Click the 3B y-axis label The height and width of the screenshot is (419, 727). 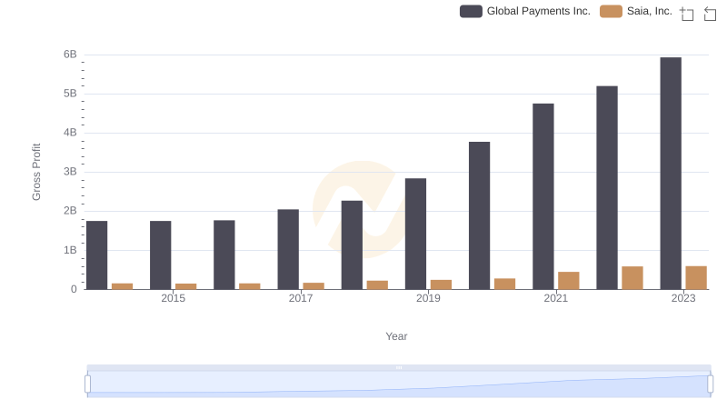click(x=70, y=172)
